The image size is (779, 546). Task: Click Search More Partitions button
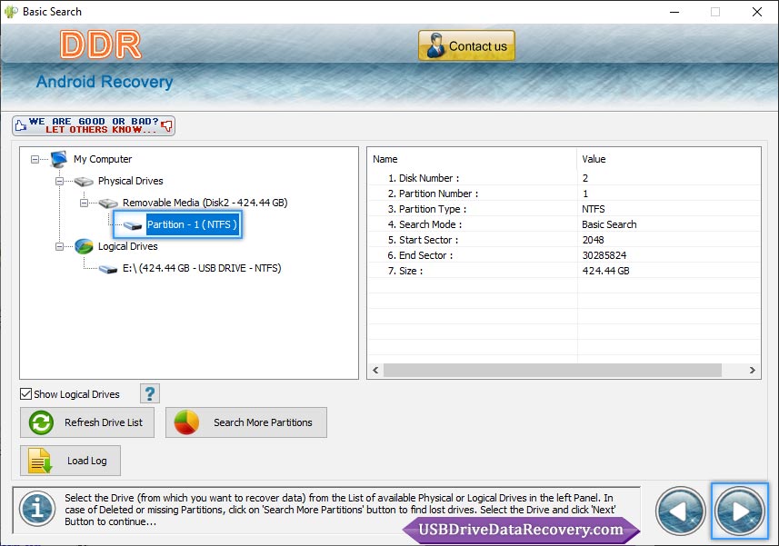(246, 422)
